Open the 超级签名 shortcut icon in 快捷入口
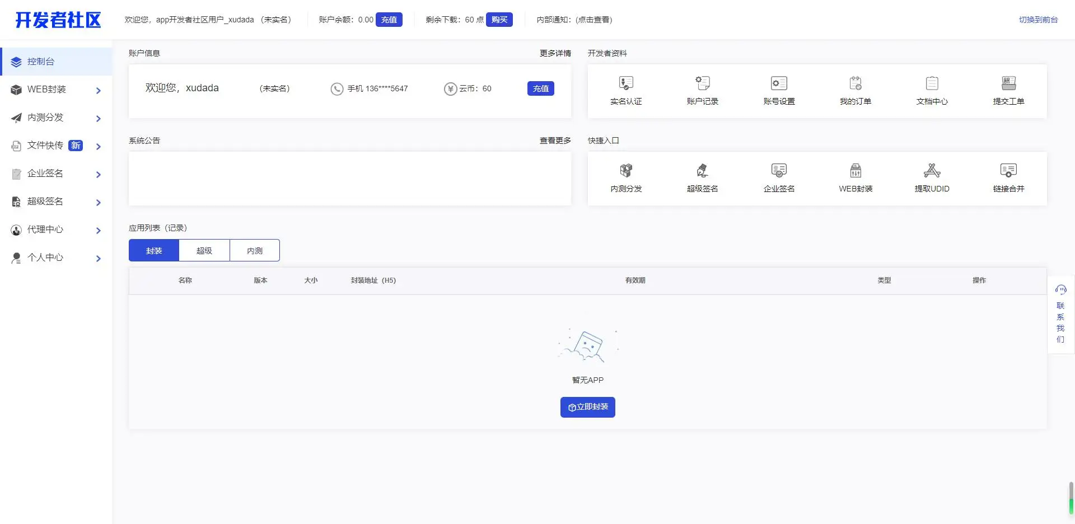1075x524 pixels. coord(702,171)
